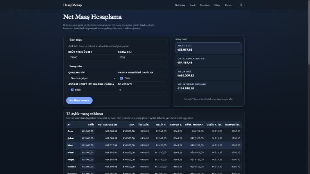310x174 pixels.
Task: Edit the Haziran brüt value field
Action: [87, 167]
